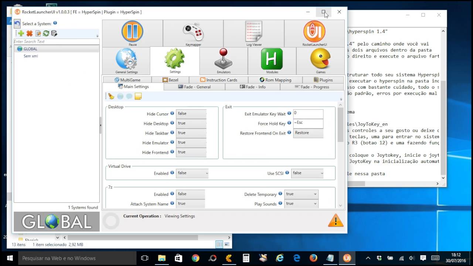Screen dimensions: 473x266
Task: Toggle the Hide Frontend true value
Action: (x=191, y=152)
